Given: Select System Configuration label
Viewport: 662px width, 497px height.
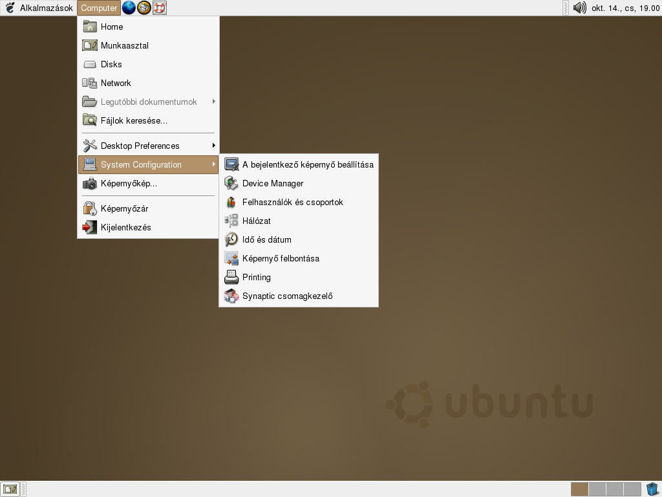Looking at the screenshot, I should pyautogui.click(x=141, y=165).
